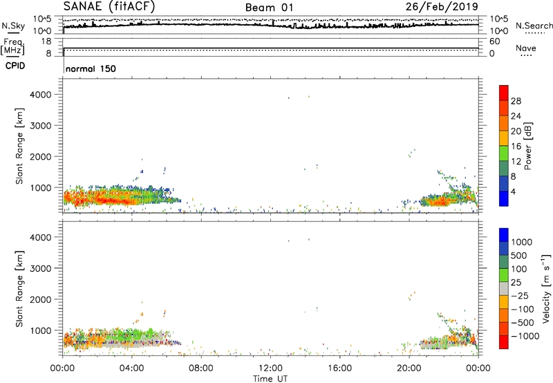Click the 2000 tick on velocity panel range axis
Image resolution: width=553 pixels, height=383 pixels.
coord(41,299)
